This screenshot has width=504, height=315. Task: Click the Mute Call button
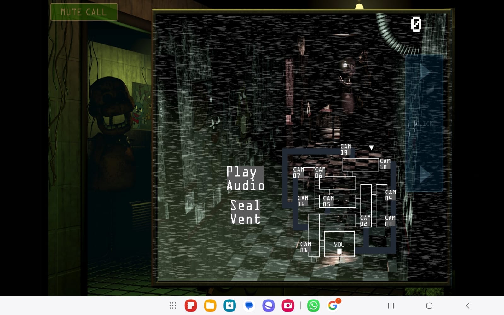(84, 12)
